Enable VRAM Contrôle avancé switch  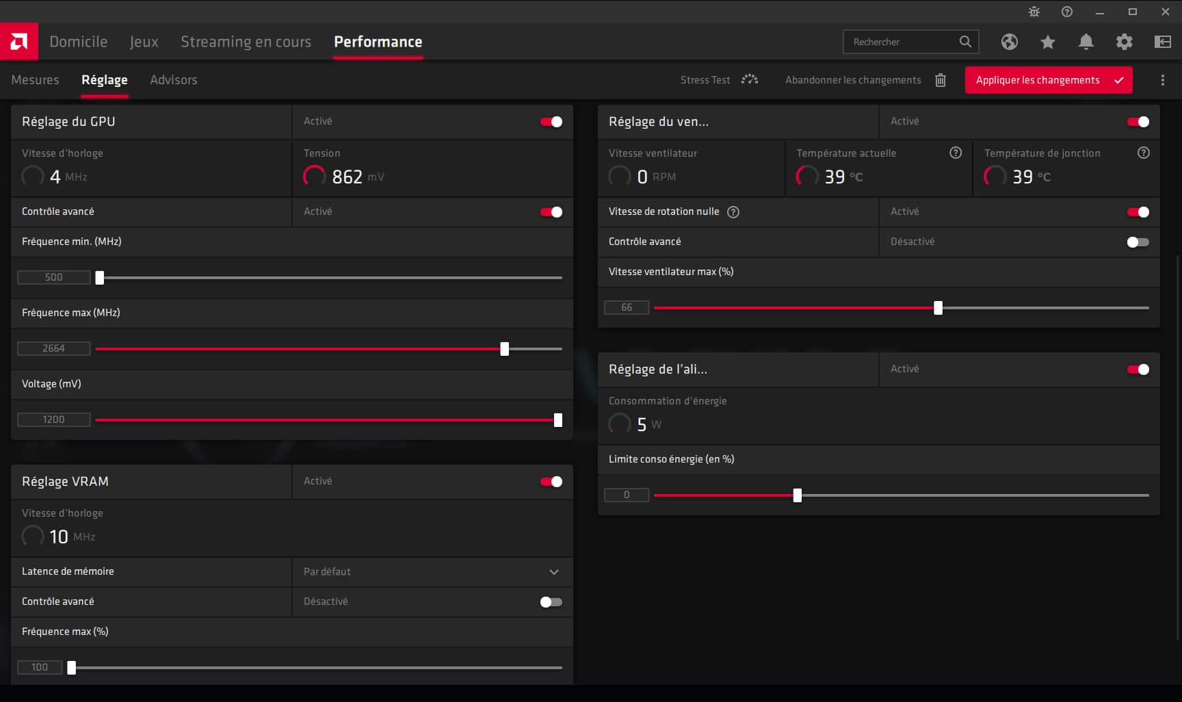pos(551,602)
